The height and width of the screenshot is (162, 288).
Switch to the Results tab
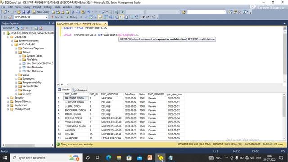[64, 90]
